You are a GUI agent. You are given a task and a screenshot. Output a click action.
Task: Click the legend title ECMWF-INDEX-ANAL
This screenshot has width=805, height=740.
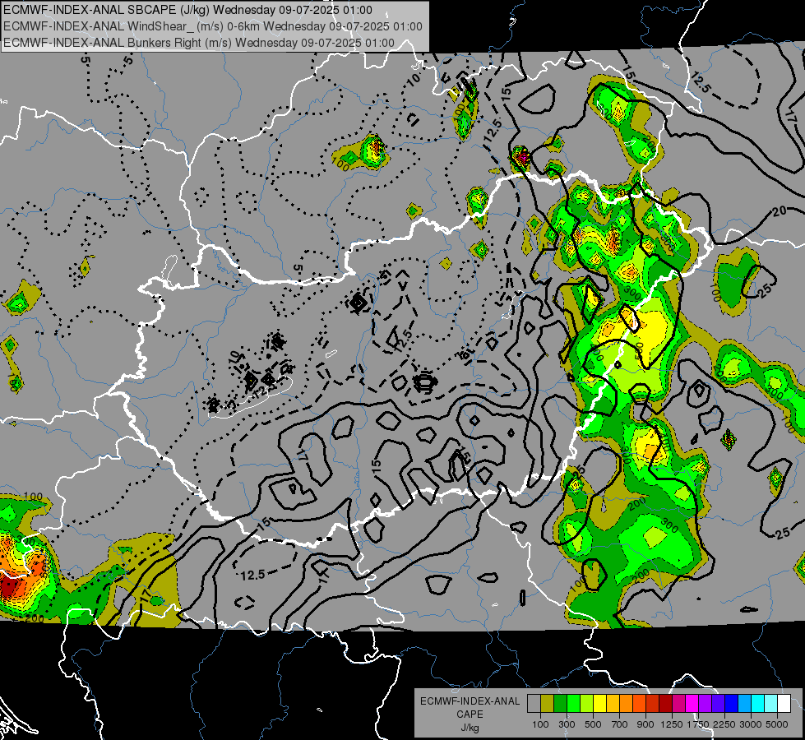[x=470, y=701]
